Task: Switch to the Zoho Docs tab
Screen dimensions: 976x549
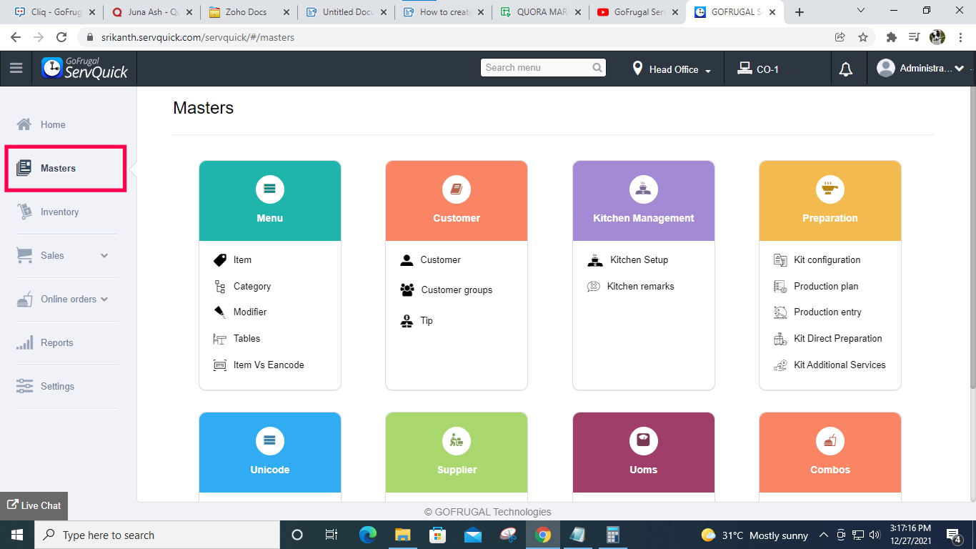Action: coord(249,11)
